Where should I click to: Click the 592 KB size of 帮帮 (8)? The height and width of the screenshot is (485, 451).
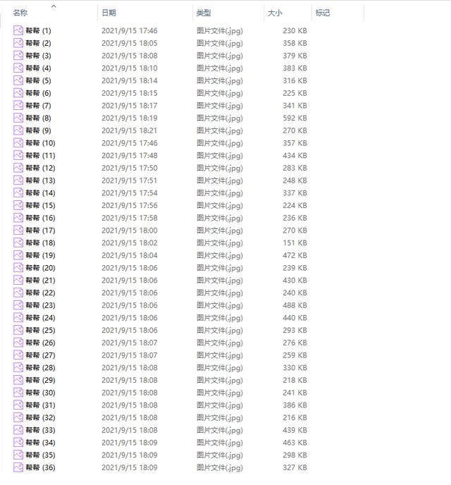(295, 118)
